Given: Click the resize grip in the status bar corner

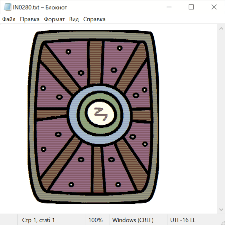Looking at the screenshot, I should pos(223,223).
